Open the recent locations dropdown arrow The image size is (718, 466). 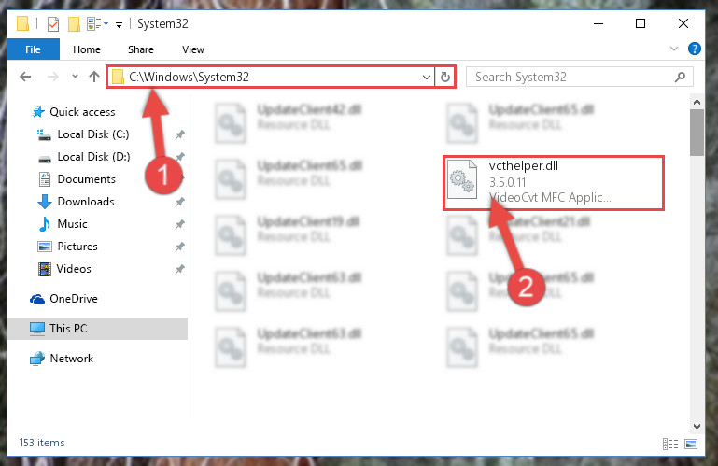click(75, 77)
